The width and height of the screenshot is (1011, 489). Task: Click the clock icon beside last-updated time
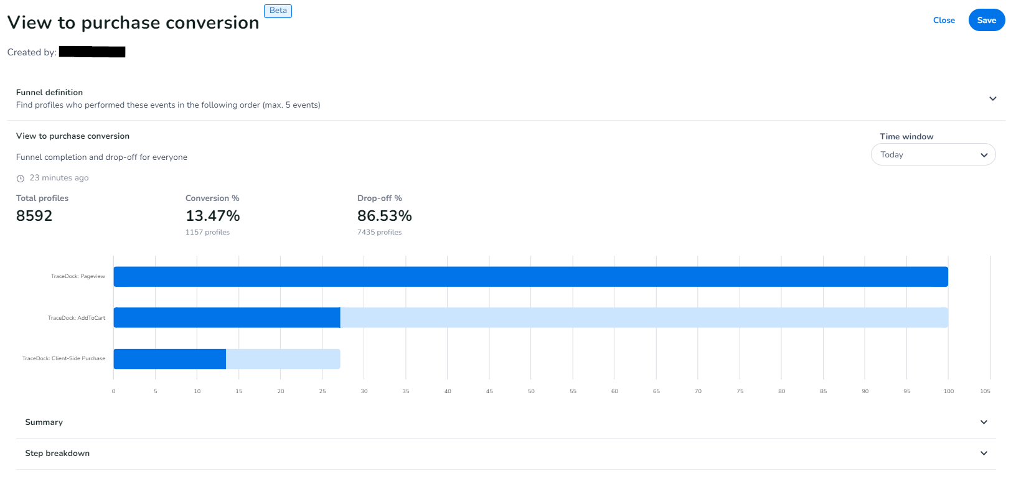(x=21, y=179)
